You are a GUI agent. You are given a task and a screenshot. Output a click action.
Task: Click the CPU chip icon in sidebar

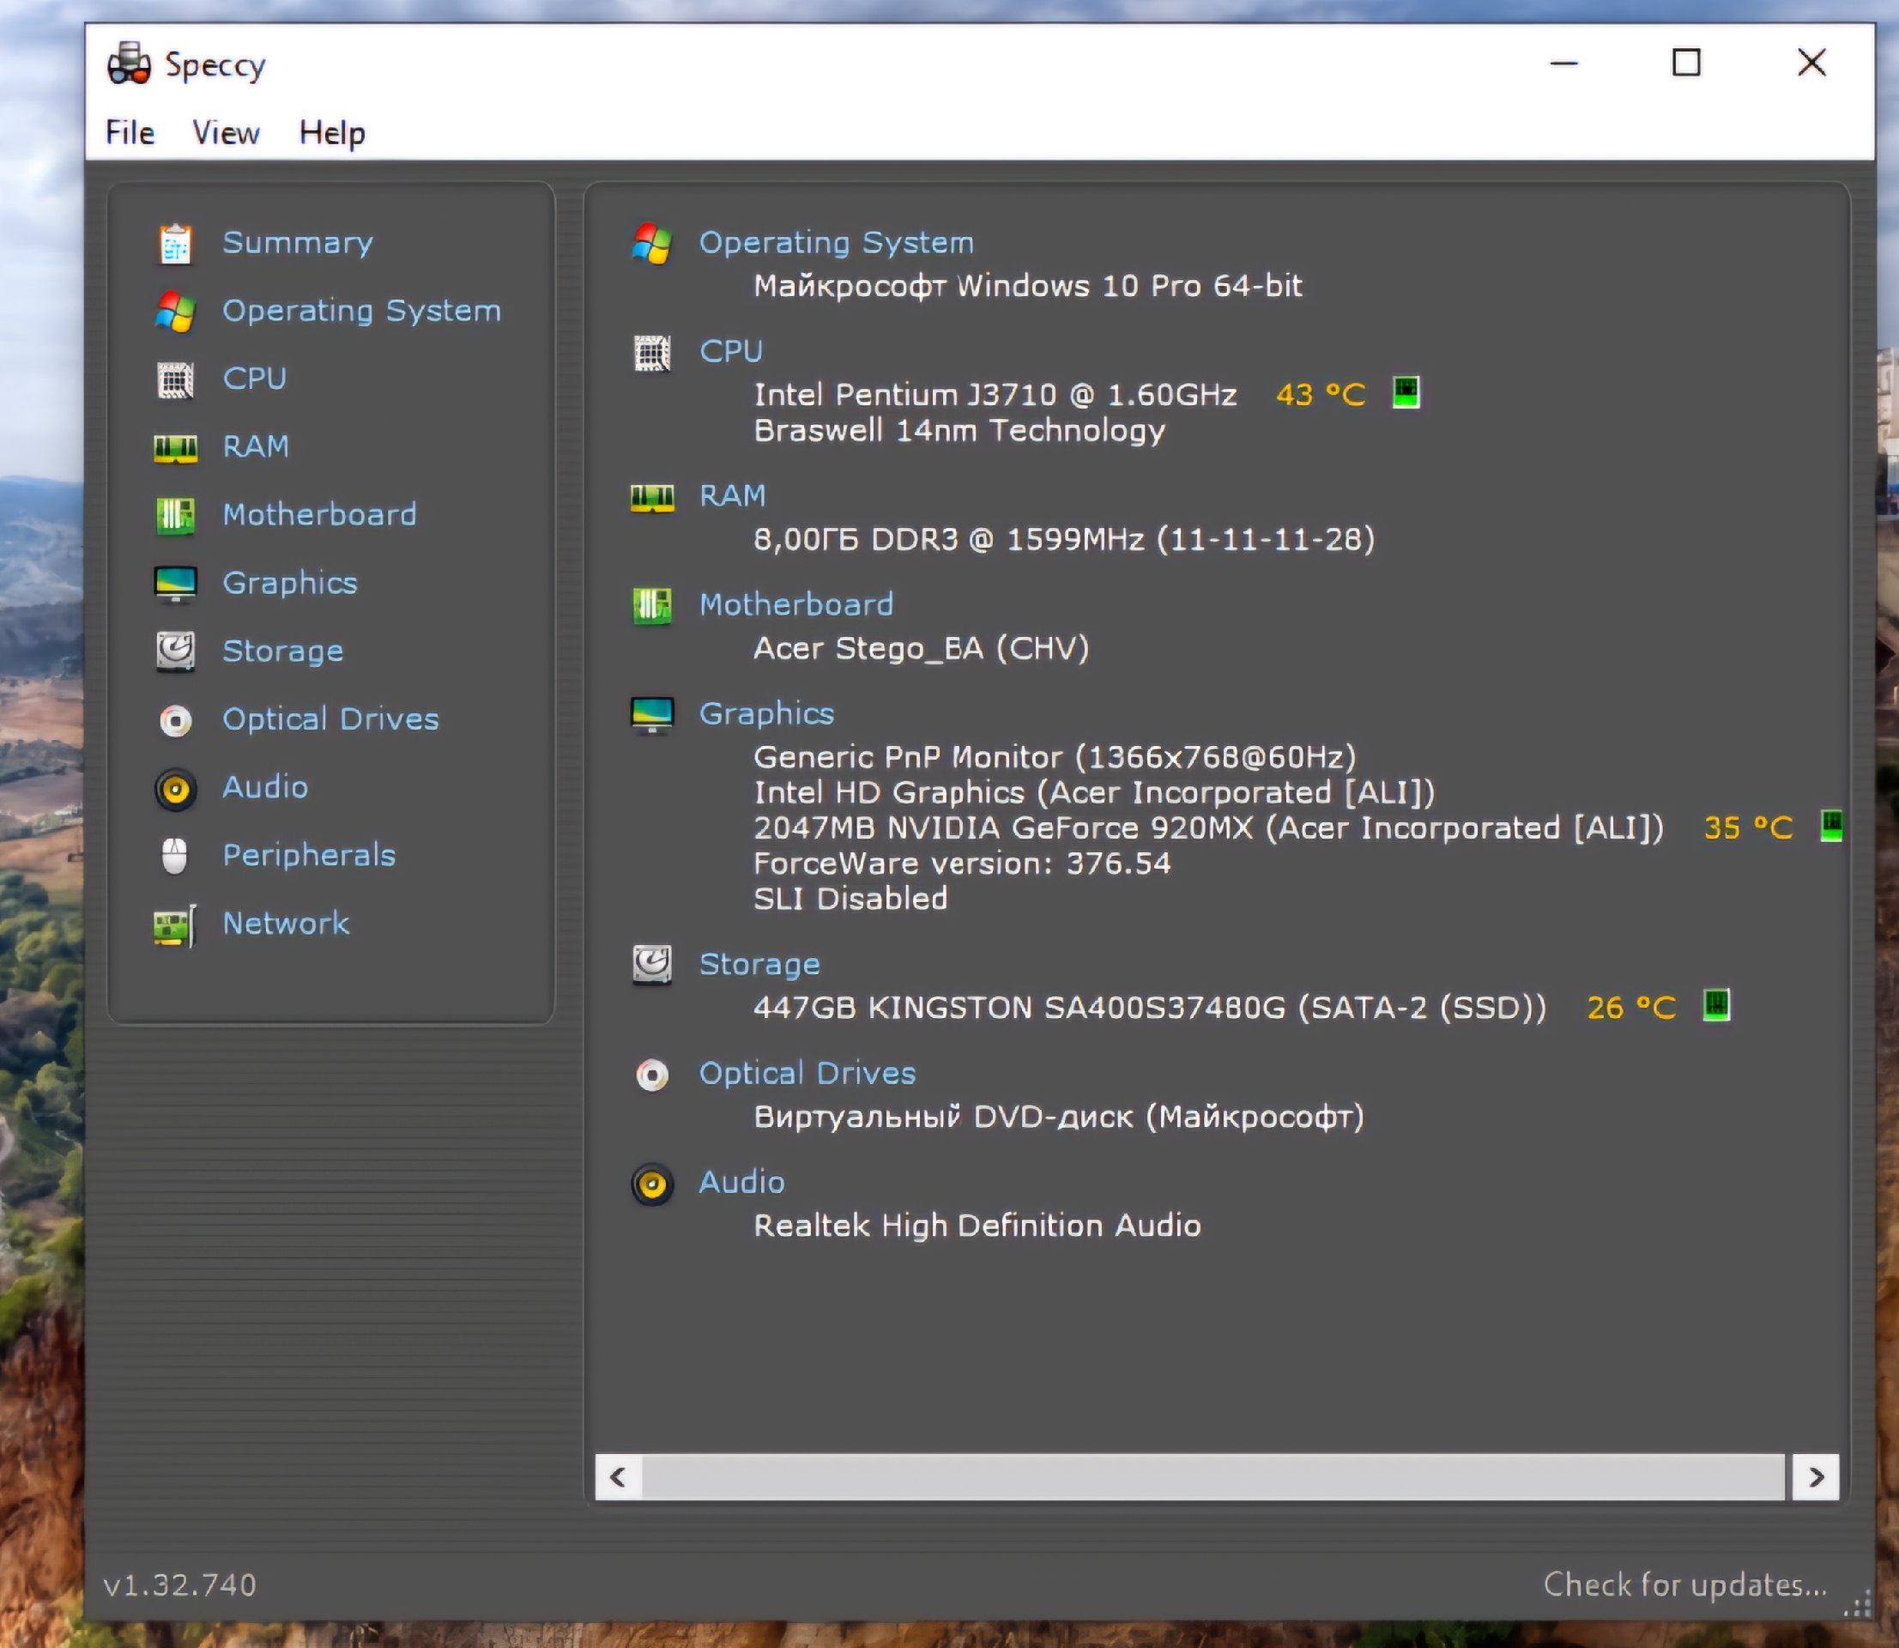pyautogui.click(x=175, y=379)
